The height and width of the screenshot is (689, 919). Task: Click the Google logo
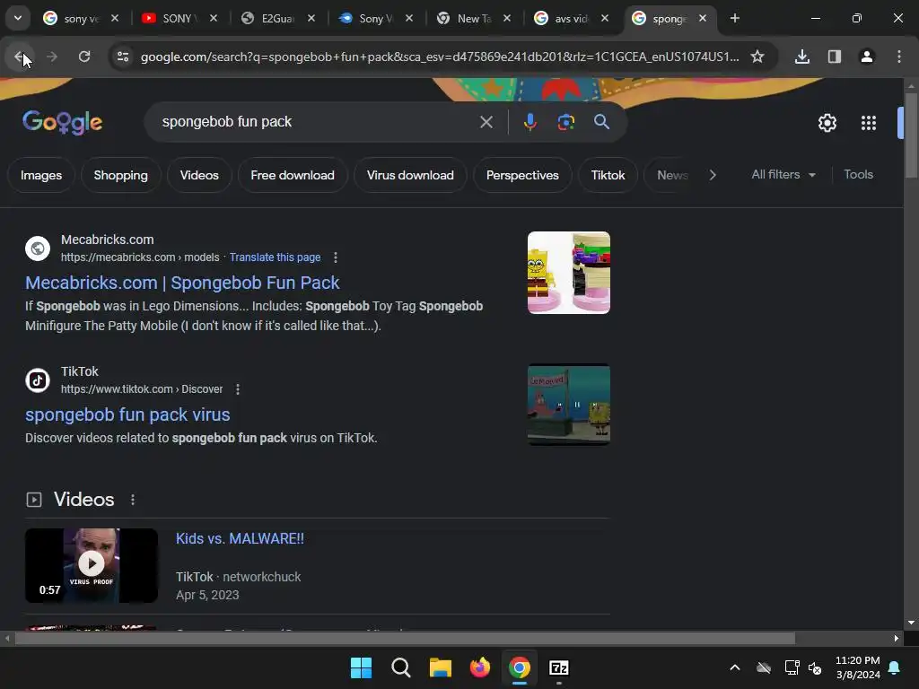[63, 122]
